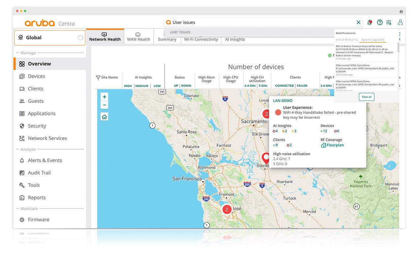Go to Firmware in the sidebar
The width and height of the screenshot is (419, 264).
coord(38,220)
